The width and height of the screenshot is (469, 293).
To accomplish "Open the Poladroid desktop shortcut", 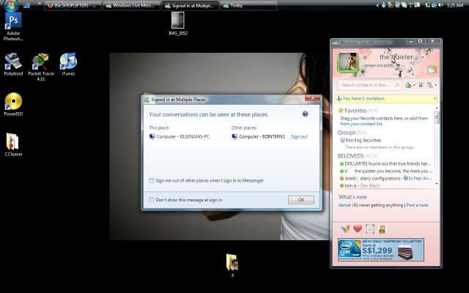I will [x=13, y=64].
